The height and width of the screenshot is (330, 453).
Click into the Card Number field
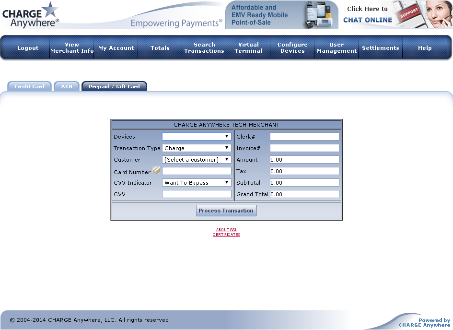pyautogui.click(x=197, y=171)
